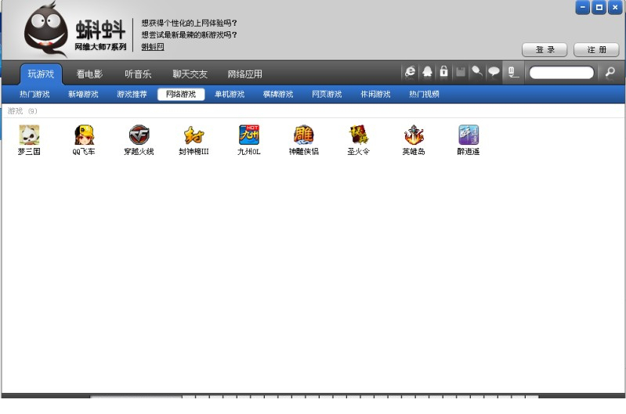
Task: Select the 热门游戏 category
Action: (34, 94)
